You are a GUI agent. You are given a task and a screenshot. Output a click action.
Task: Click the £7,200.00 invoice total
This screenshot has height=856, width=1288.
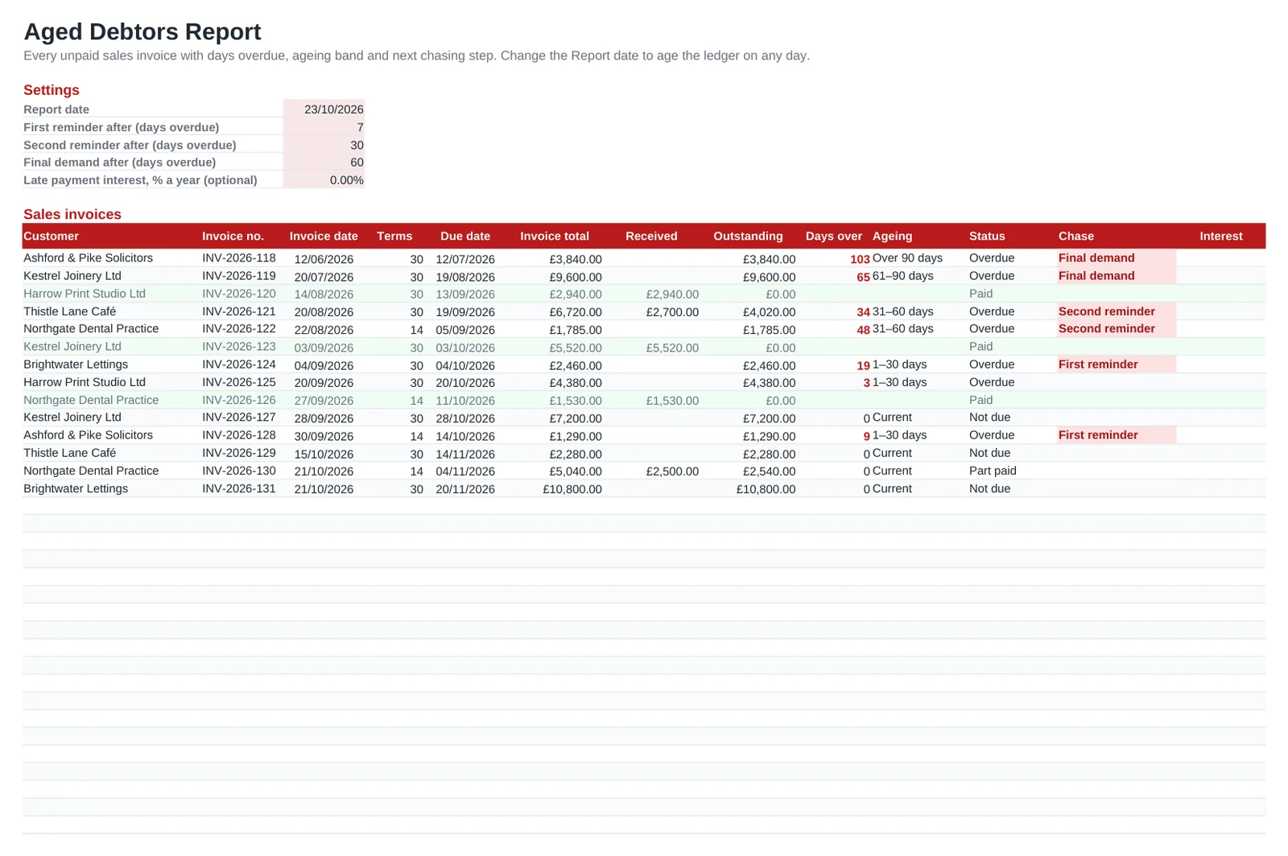coord(576,418)
